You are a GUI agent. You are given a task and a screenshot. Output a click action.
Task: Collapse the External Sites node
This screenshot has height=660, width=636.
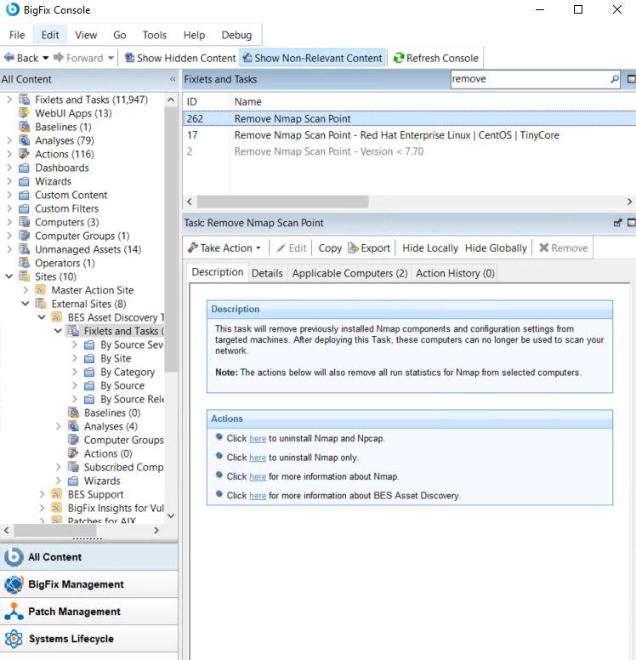click(x=26, y=304)
